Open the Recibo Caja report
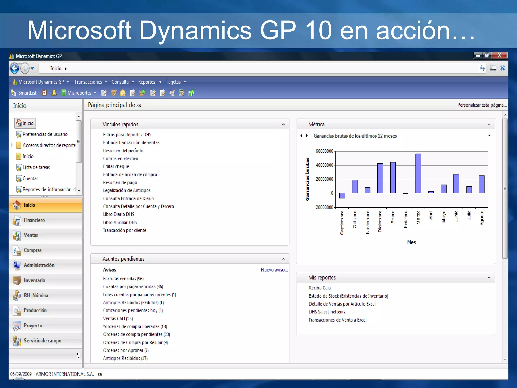The height and width of the screenshot is (388, 517). (x=320, y=288)
